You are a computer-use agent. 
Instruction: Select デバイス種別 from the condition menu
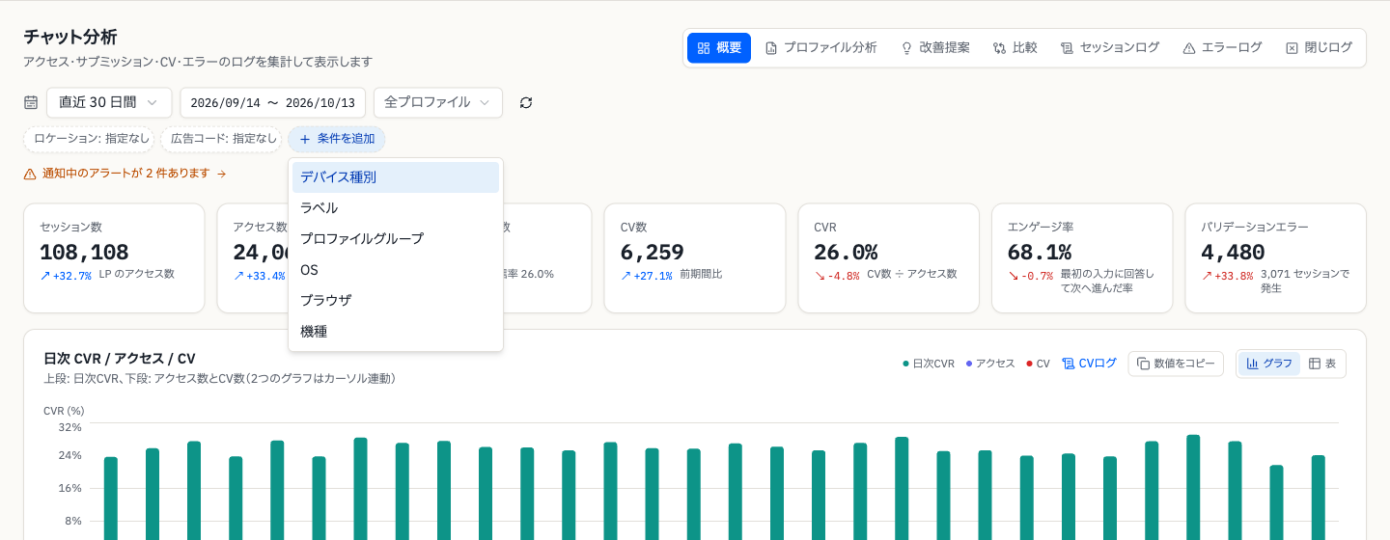396,177
